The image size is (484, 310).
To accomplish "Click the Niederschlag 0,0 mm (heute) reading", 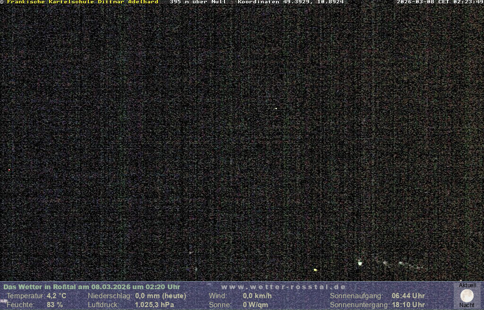I will click(161, 296).
